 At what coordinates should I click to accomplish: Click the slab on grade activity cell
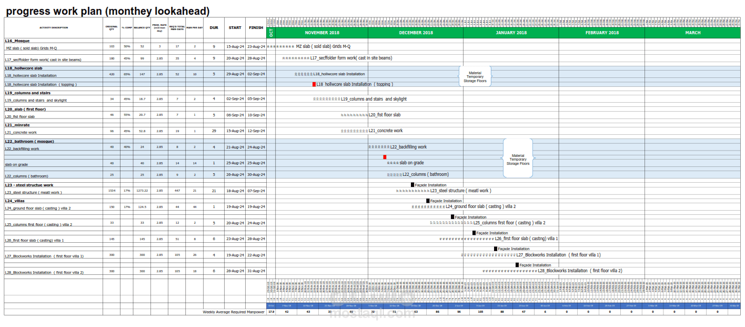coord(54,164)
